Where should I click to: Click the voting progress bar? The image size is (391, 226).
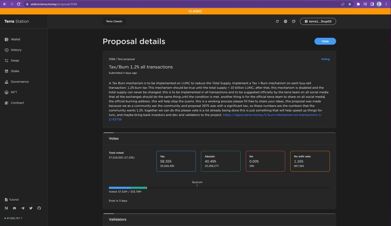(x=219, y=188)
